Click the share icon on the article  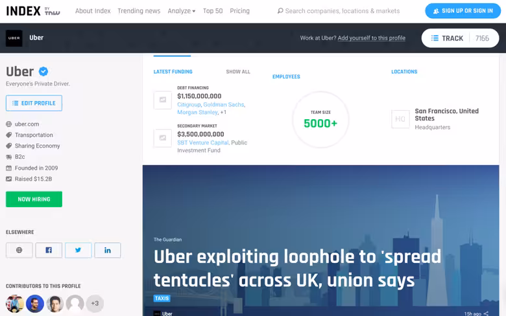(486, 313)
